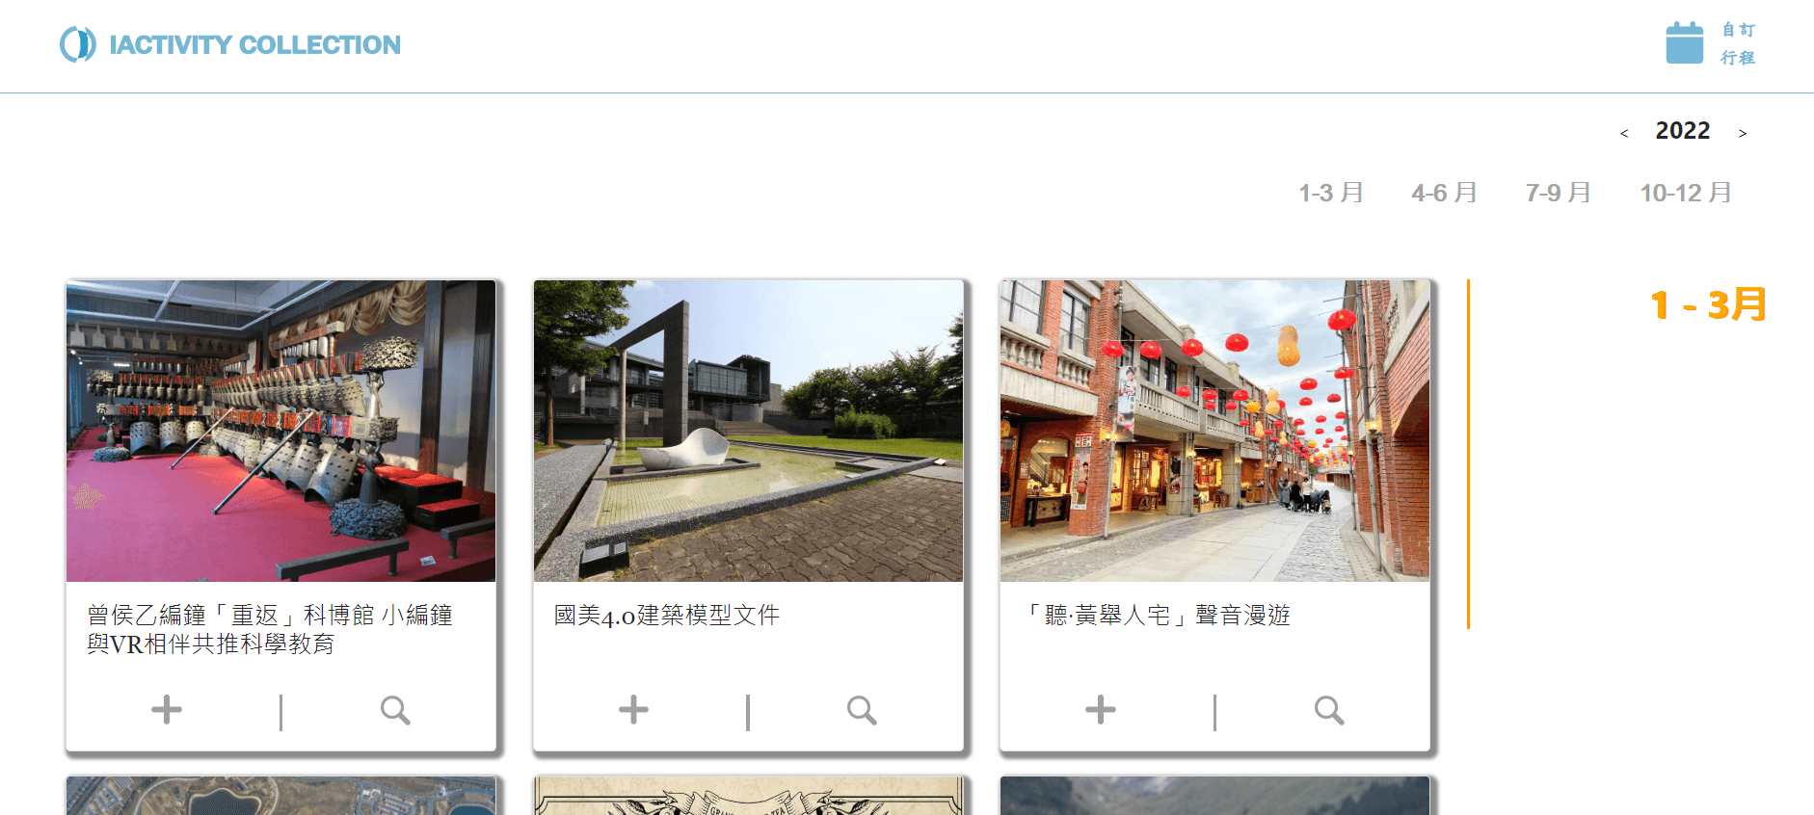
Task: Go to previous year with left arrow
Action: point(1624,133)
